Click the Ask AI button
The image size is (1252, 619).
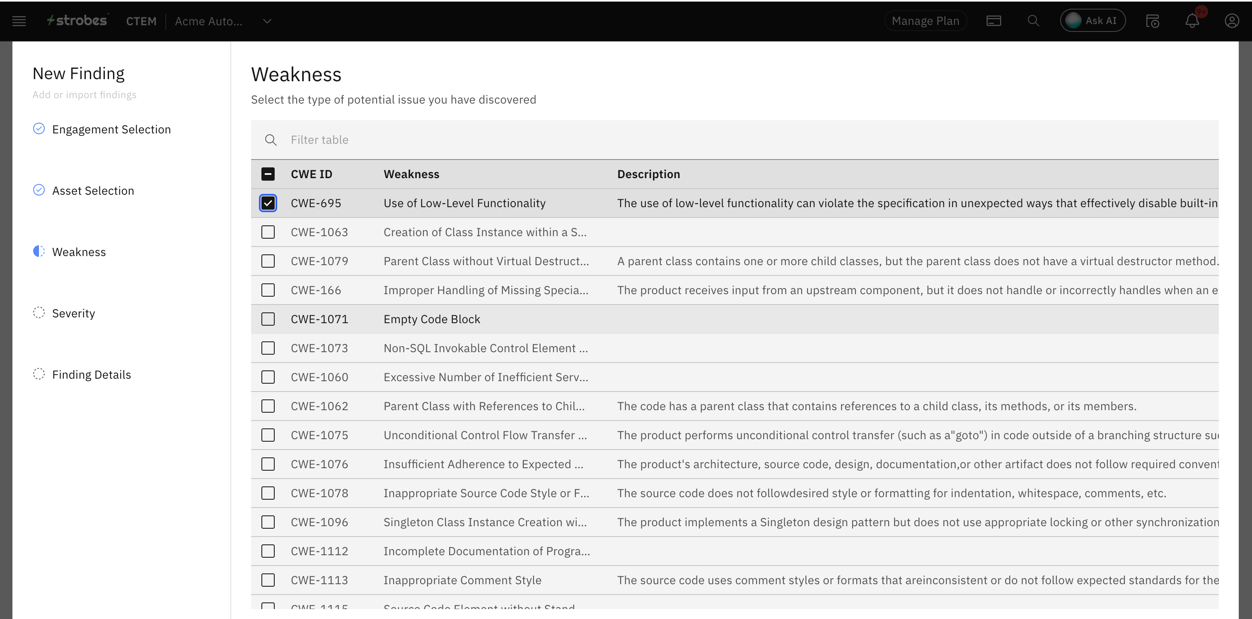click(1092, 21)
